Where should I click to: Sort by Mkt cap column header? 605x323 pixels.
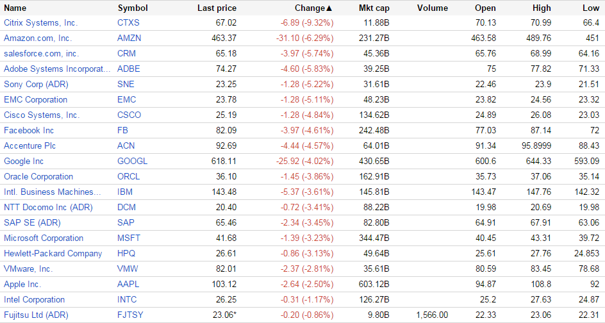tap(374, 8)
